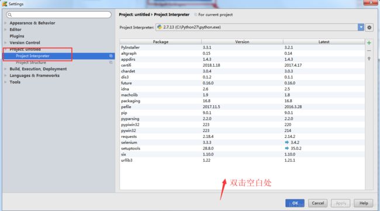380x211 pixels.
Task: Click the search magnifier icon
Action: coord(10,15)
